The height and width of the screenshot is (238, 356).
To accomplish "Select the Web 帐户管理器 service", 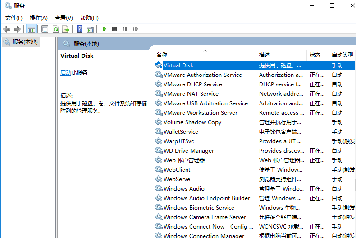I will click(255, 160).
